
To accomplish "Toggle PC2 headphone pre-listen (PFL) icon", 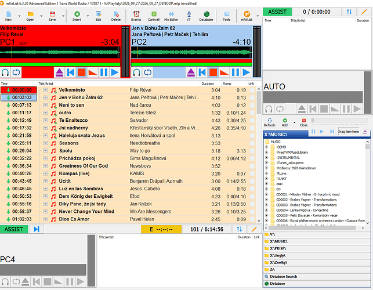I will click(x=137, y=72).
